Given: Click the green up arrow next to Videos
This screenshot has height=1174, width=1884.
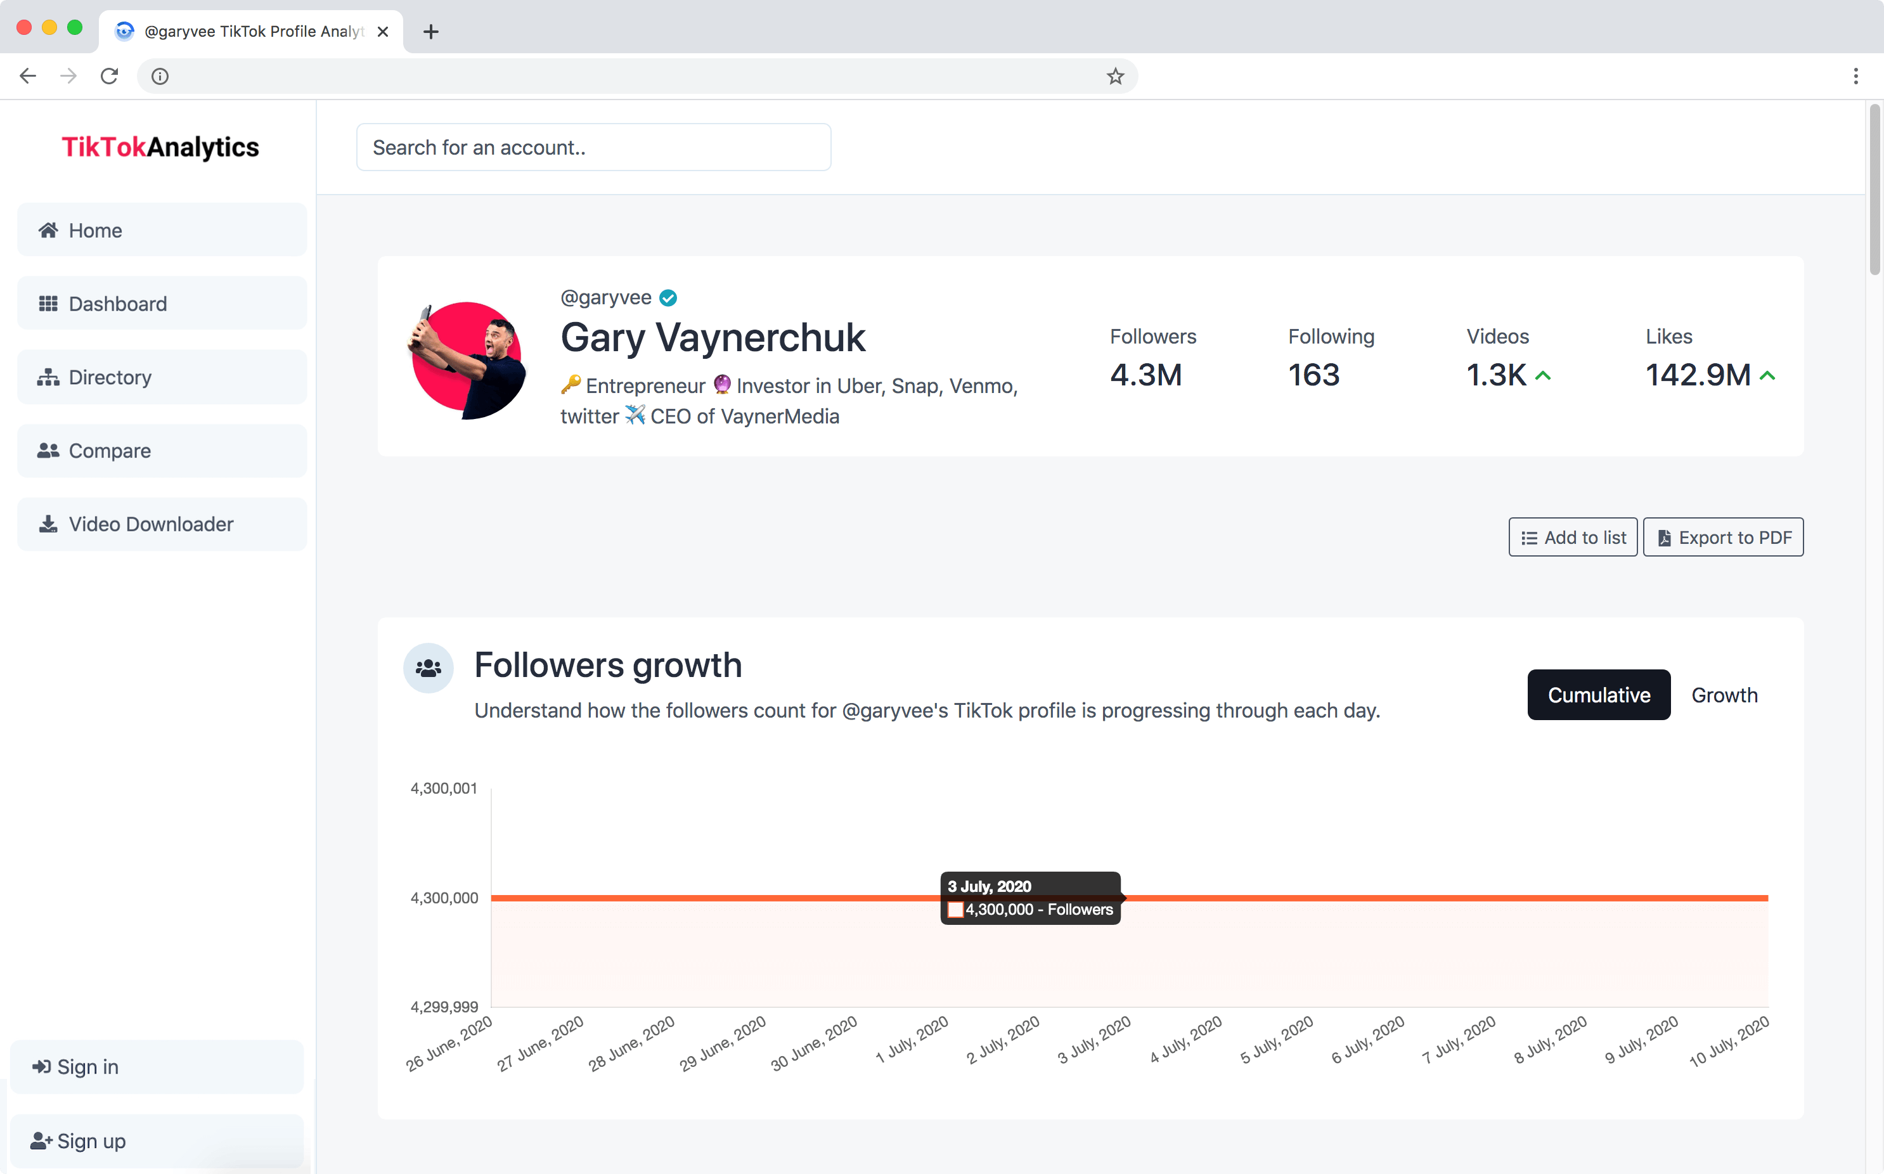Looking at the screenshot, I should pos(1542,376).
